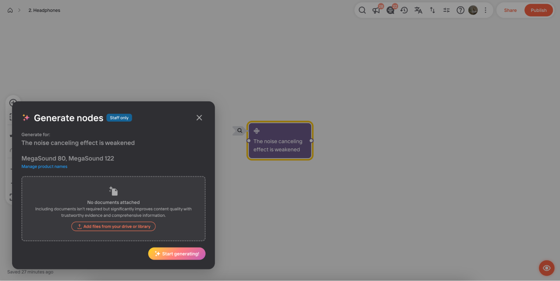Publish the Headphones tree
Viewport: 560px width, 281px height.
coord(538,10)
